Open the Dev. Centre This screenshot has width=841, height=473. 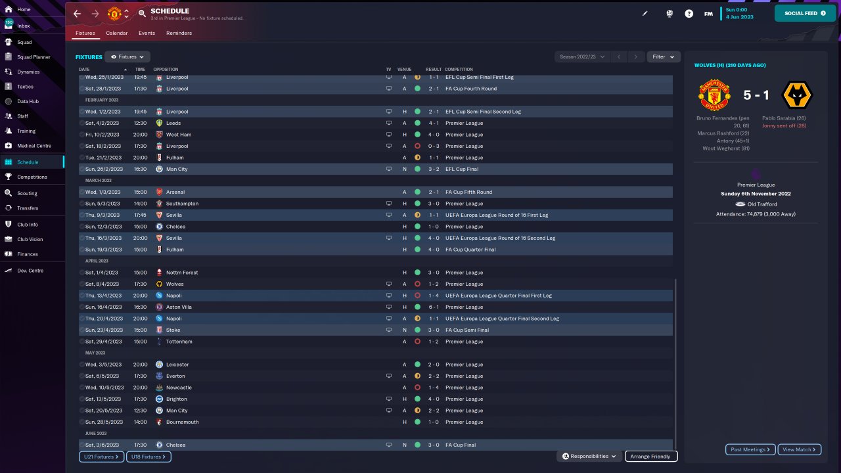[x=30, y=271]
